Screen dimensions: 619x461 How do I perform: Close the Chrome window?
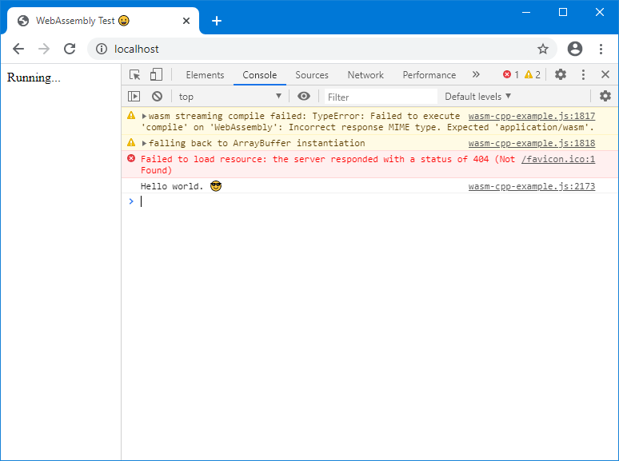point(600,12)
